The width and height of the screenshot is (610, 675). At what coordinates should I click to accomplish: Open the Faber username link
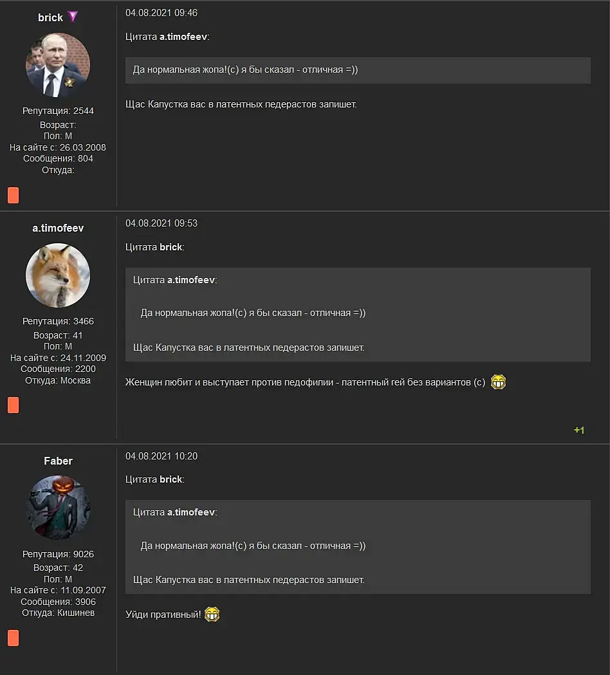click(58, 461)
